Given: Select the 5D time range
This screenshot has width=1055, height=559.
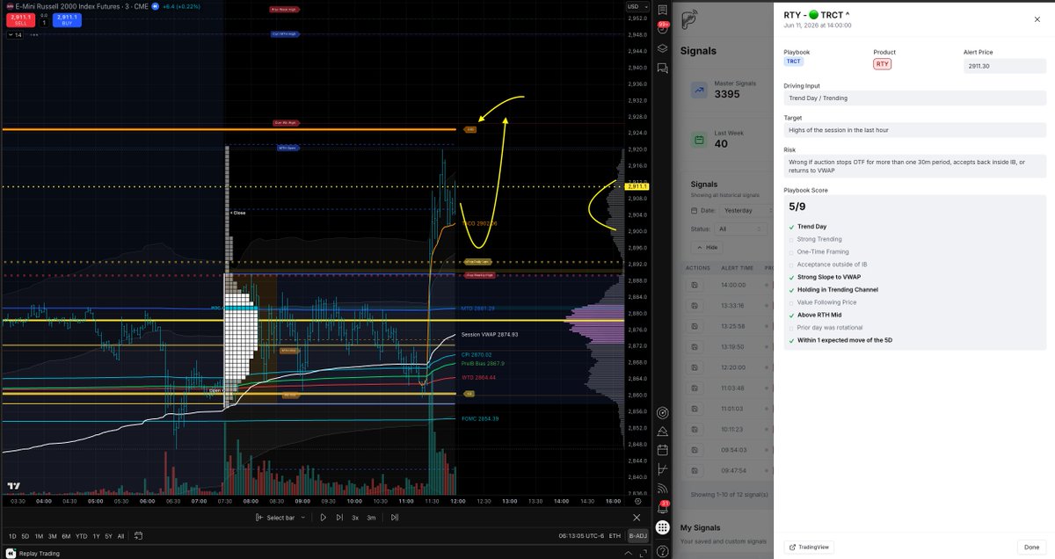Looking at the screenshot, I should (x=25, y=535).
